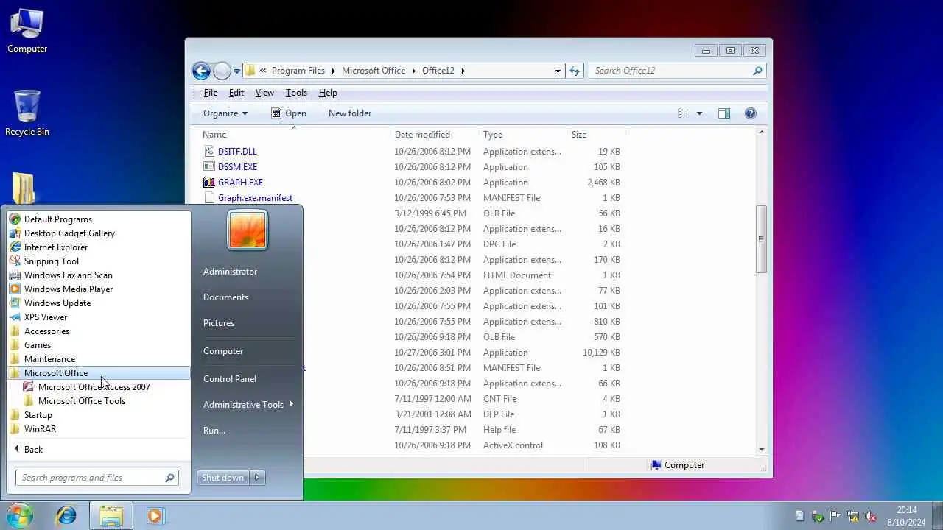Image resolution: width=943 pixels, height=530 pixels.
Task: Open Pictures in Start menu right pane
Action: point(219,323)
